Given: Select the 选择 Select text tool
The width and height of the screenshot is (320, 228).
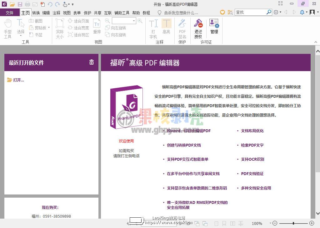Looking at the screenshot, I should [21, 28].
